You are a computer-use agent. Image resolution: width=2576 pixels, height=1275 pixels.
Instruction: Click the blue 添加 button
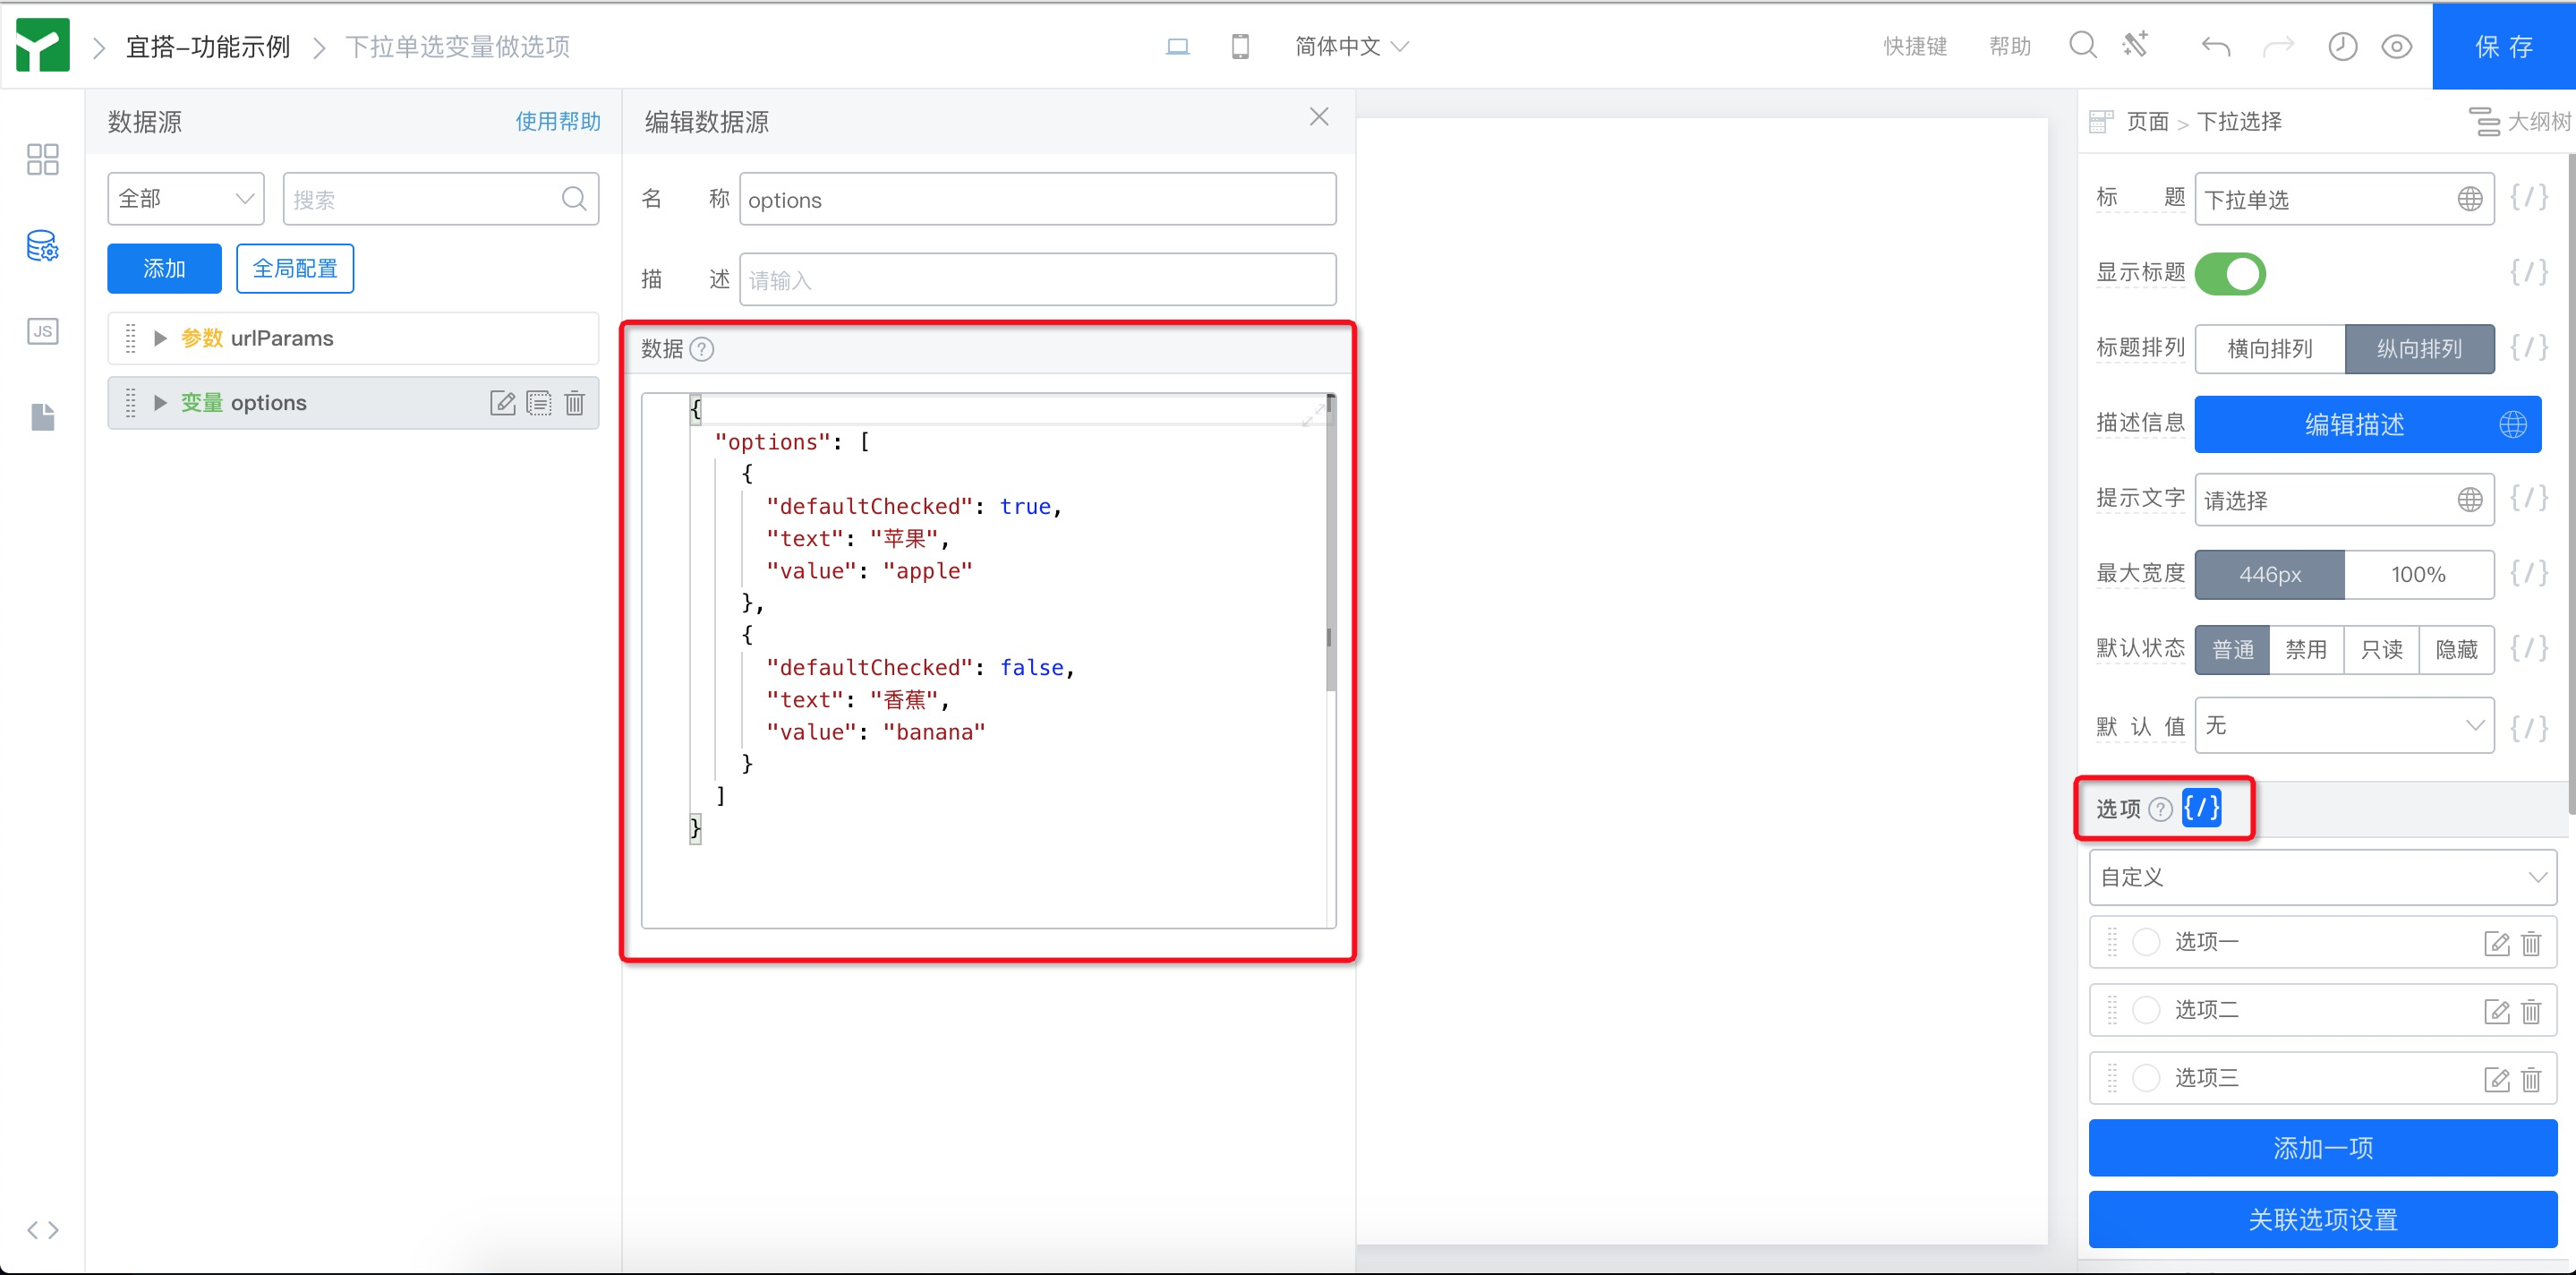(x=164, y=269)
